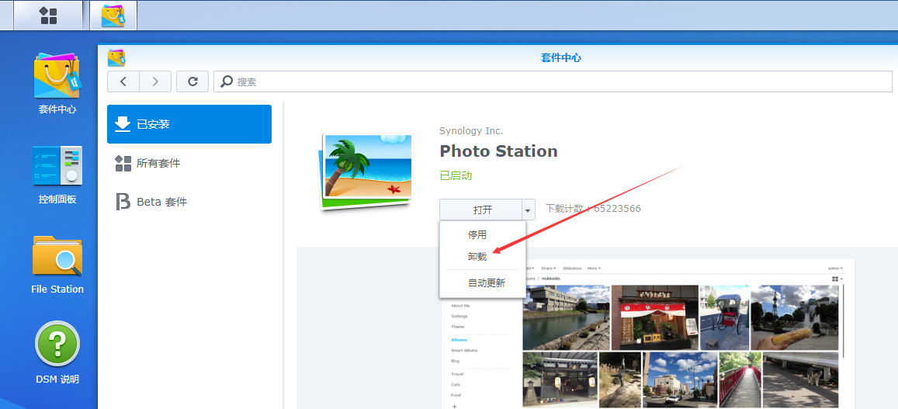Open the Beta 套件 section
Screen dimensions: 898x409
point(189,202)
